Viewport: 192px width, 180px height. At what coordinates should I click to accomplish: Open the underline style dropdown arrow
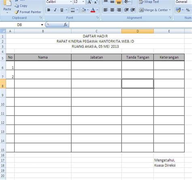66,10
